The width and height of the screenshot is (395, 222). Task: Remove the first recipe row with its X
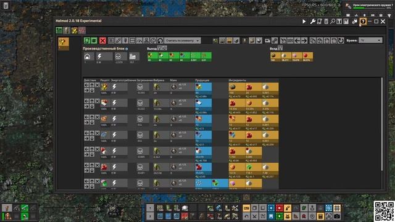(97, 85)
